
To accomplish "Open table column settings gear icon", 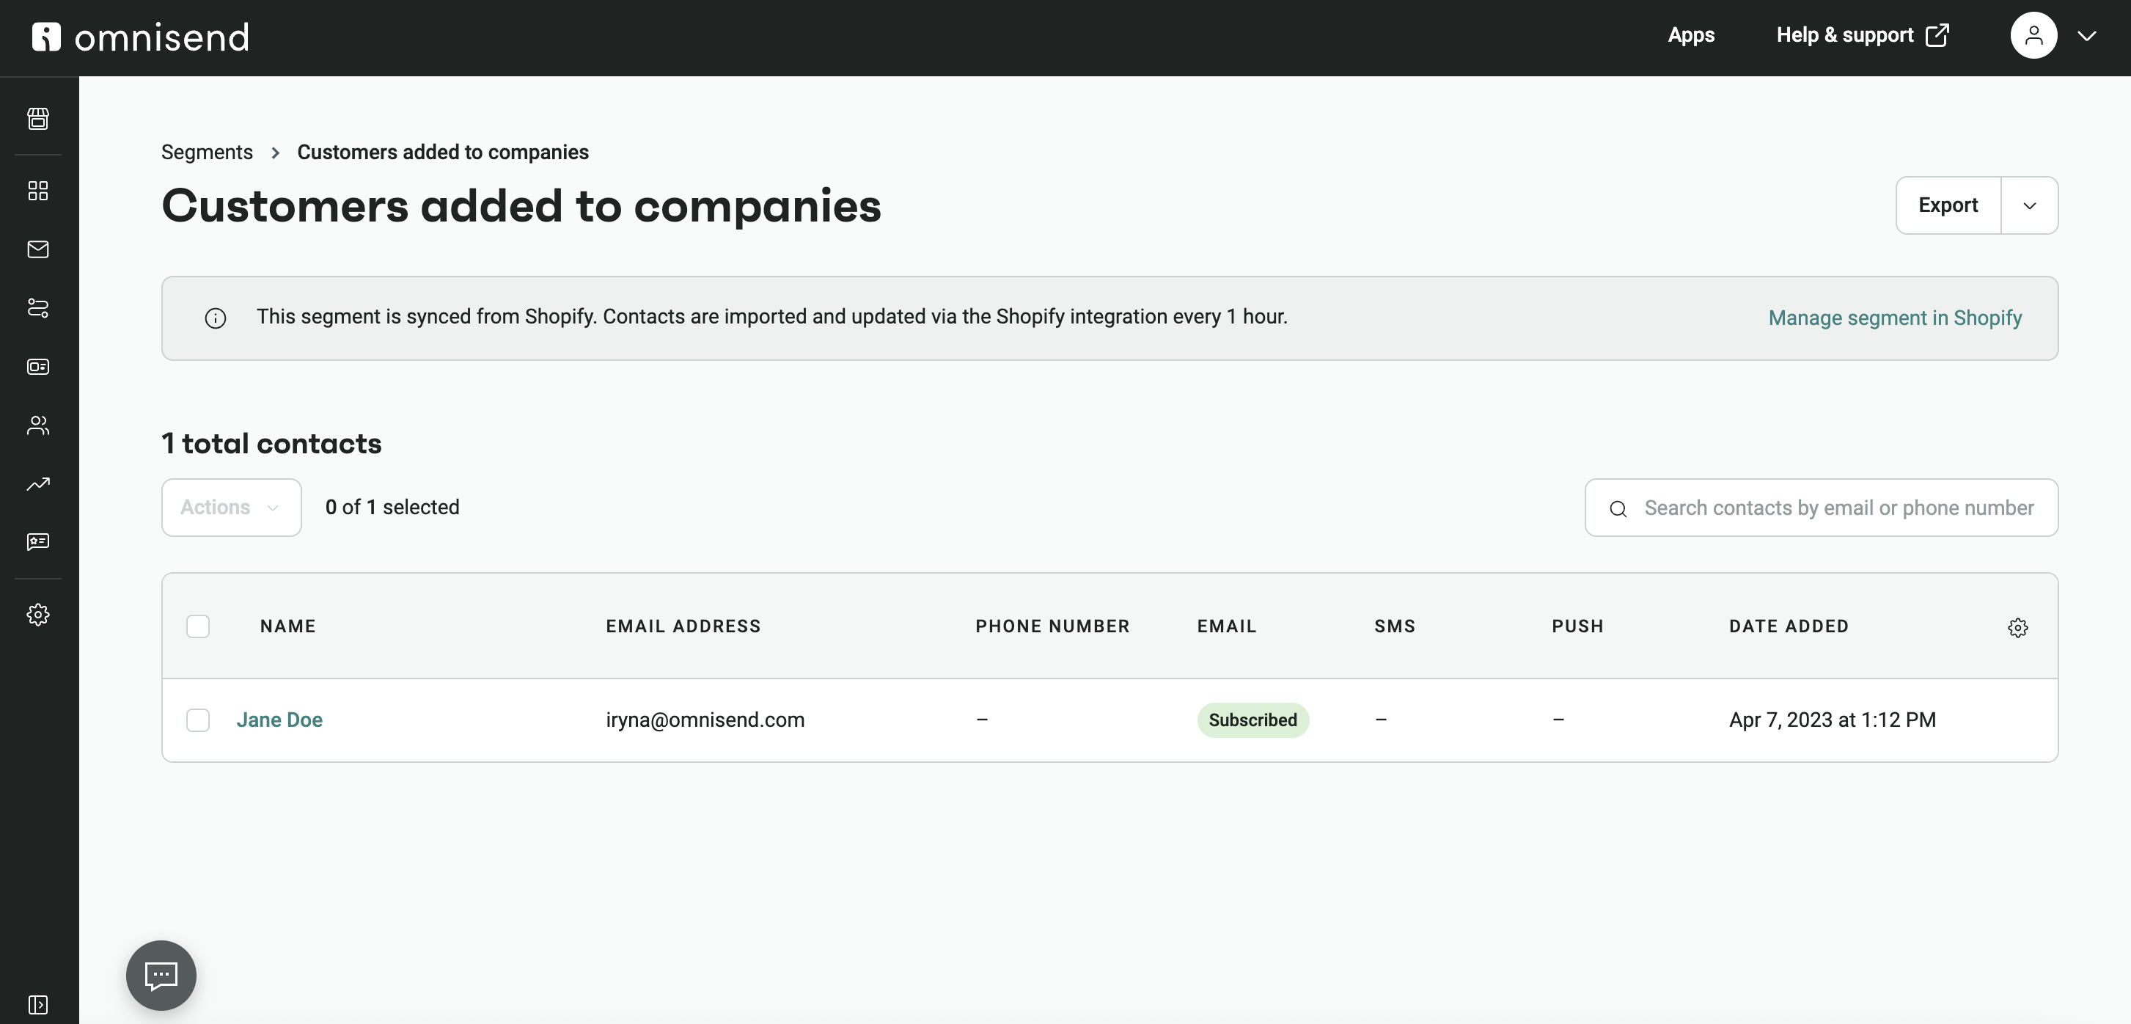I will click(2017, 627).
